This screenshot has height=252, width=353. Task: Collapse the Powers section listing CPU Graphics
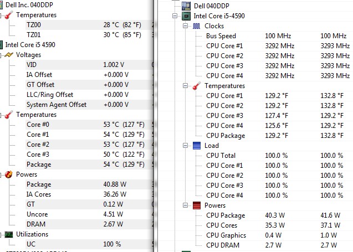[186, 205]
